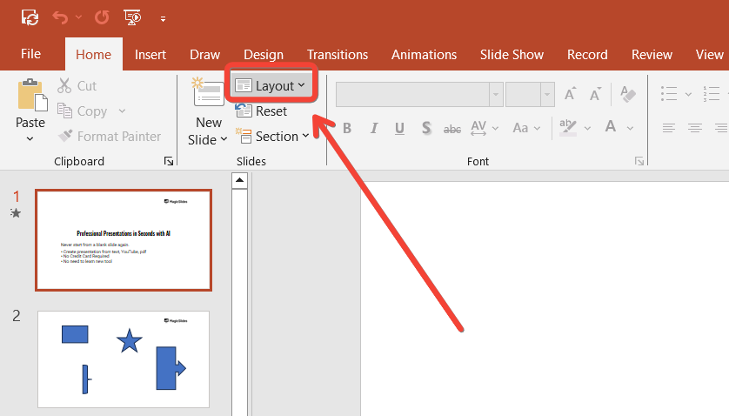729x416 pixels.
Task: Open the File menu
Action: pos(30,54)
